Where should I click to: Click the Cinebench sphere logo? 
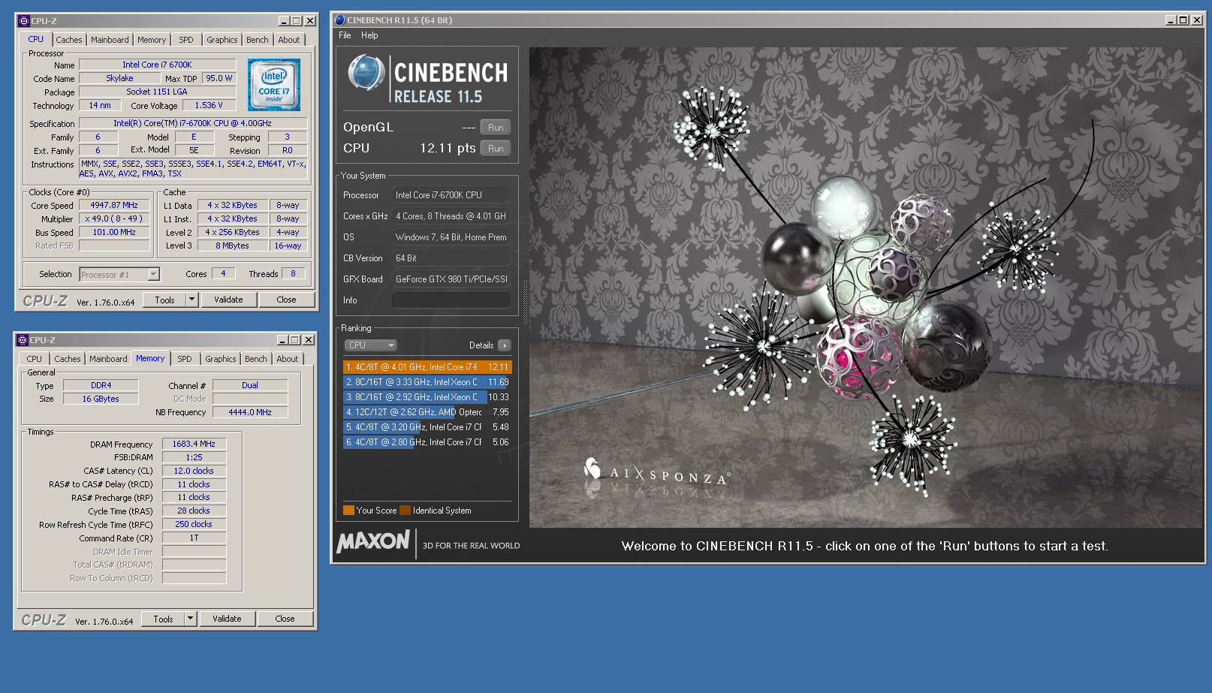coord(366,74)
